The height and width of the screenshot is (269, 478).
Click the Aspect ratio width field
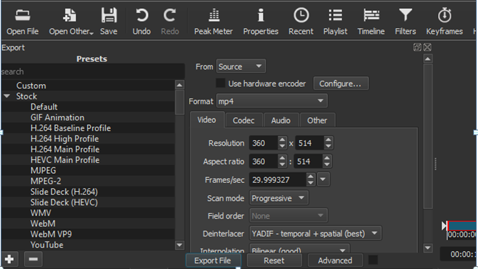click(x=263, y=161)
